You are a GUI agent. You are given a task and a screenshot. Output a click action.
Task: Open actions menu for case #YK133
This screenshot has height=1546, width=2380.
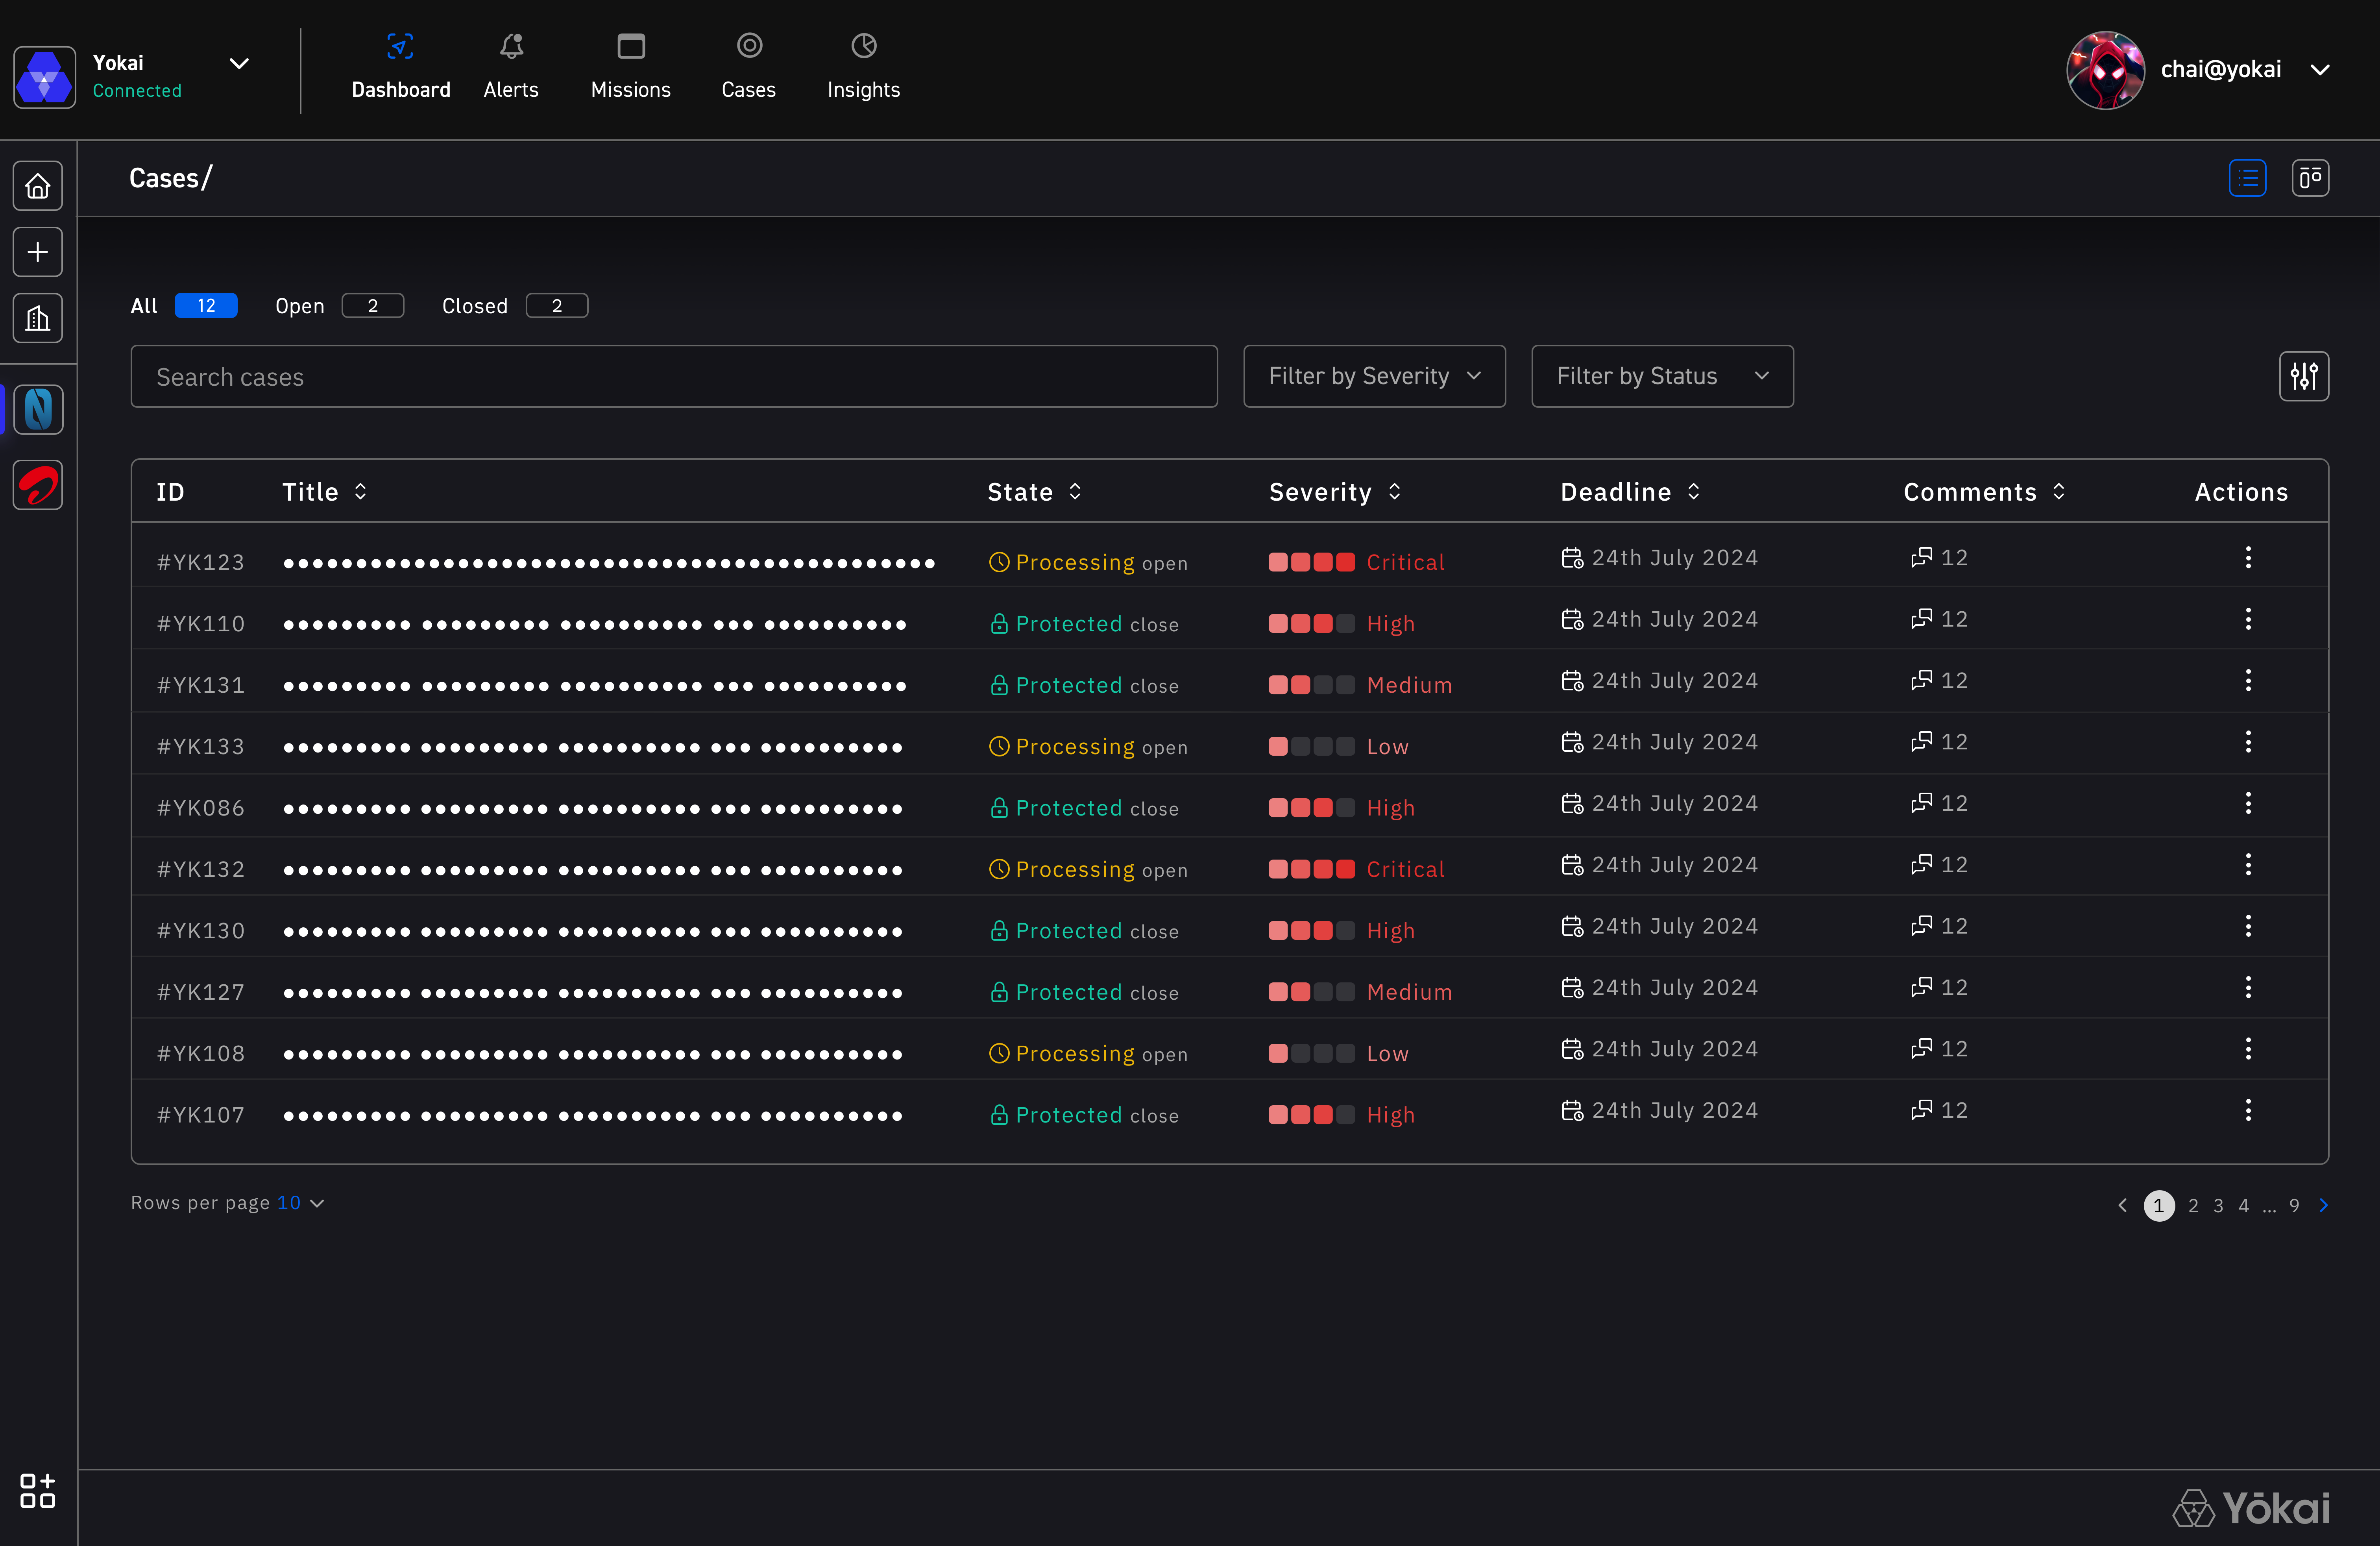[2248, 742]
